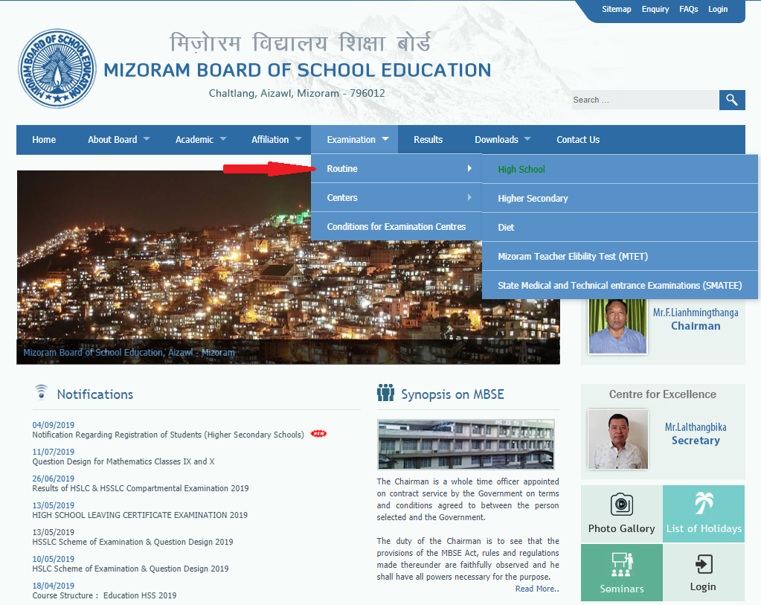Select Conditions for Examination Centres
The width and height of the screenshot is (761, 605).
tap(396, 227)
